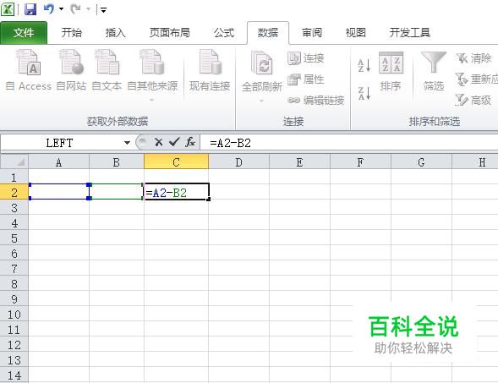498x383 pixels.
Task: Click the formula bar showing =A2-B2
Action: [x=348, y=143]
